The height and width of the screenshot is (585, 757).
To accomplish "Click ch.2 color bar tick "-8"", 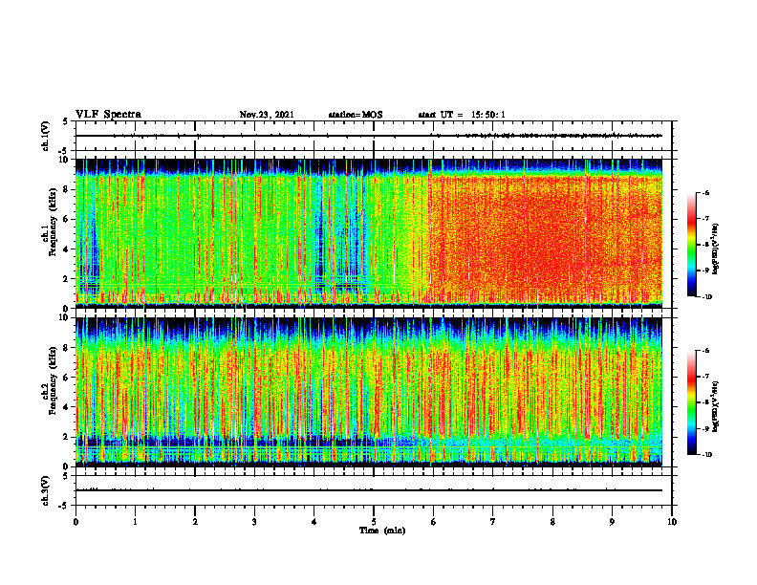I will (x=706, y=402).
